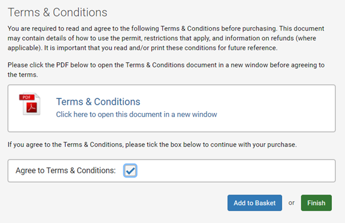Open the blue Terms & Conditions document title
This screenshot has width=345, height=223.
(98, 102)
